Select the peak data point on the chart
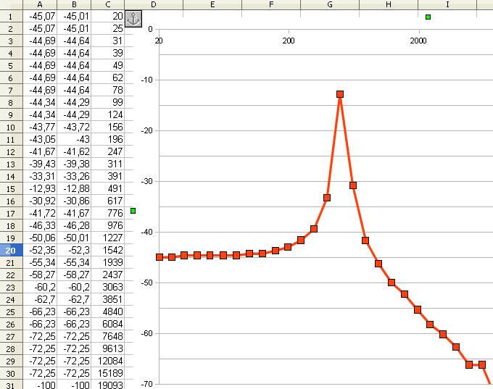493x389 pixels. point(339,94)
